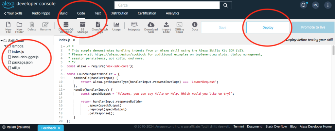
Task: Collapse the lambda folder
Action: pyautogui.click(x=5, y=46)
